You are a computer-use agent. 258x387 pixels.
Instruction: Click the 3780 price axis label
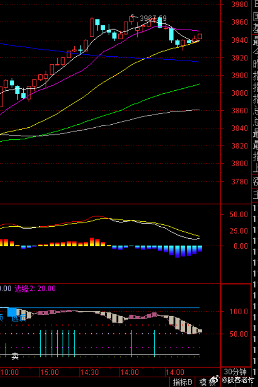tap(239, 182)
